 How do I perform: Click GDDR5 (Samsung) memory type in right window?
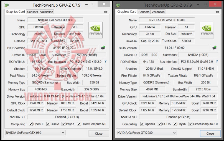point(156,82)
